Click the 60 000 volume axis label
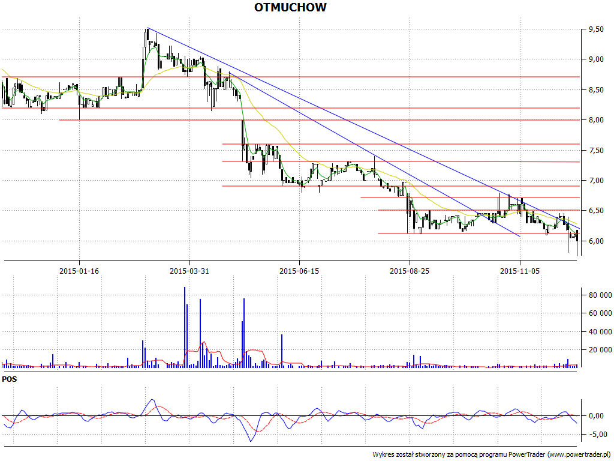Screen dimensions: 614x461 click(600, 313)
